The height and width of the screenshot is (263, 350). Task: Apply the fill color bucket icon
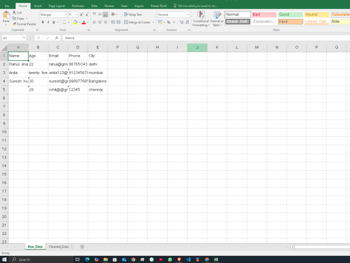76,22
